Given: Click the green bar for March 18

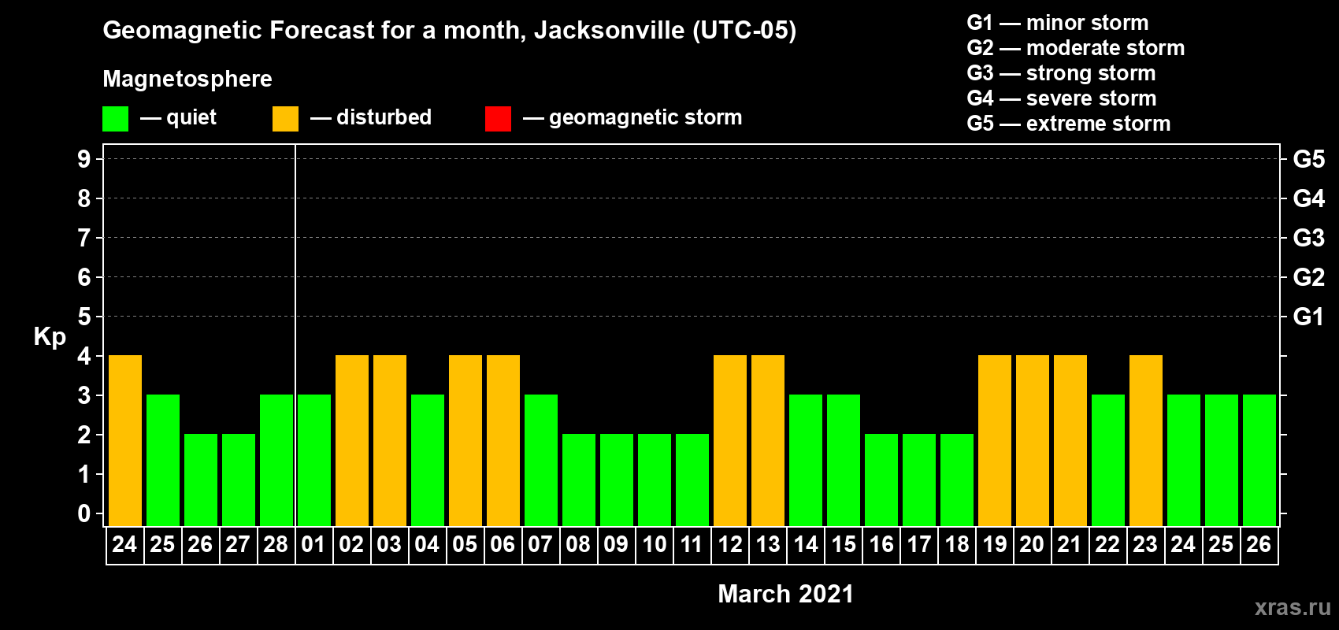Looking at the screenshot, I should pyautogui.click(x=957, y=480).
